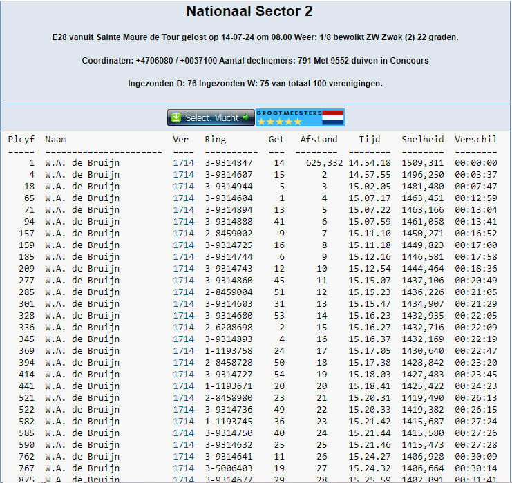
Task: Select ring number 2-8458980
Action: 229,398
